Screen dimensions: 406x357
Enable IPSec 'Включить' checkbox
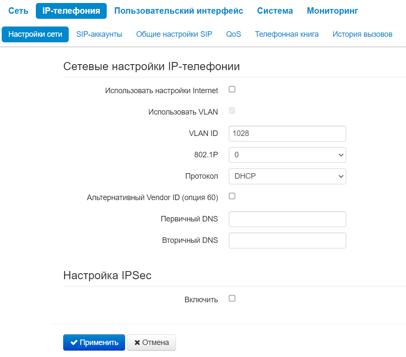[x=232, y=298]
